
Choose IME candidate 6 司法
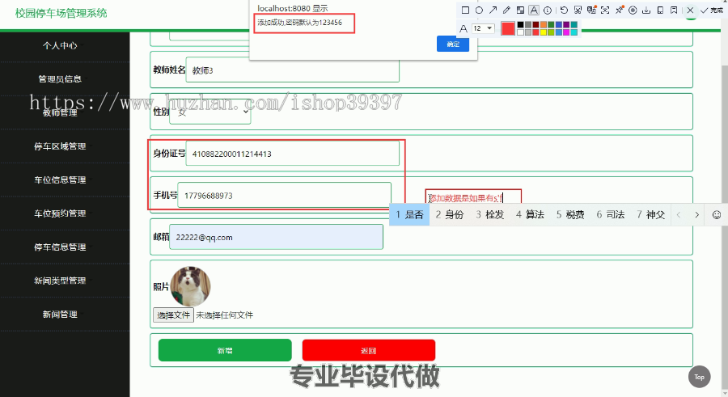point(611,214)
